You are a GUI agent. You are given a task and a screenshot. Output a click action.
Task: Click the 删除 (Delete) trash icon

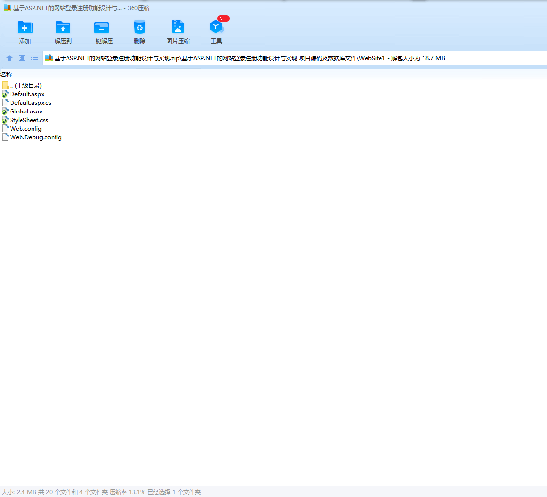140,27
